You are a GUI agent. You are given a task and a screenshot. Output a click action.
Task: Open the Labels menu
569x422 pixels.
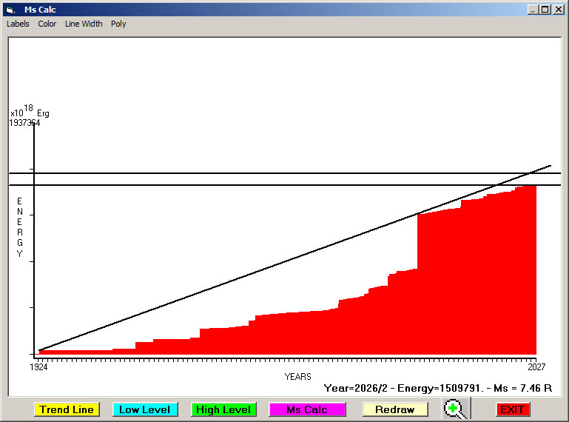point(18,24)
